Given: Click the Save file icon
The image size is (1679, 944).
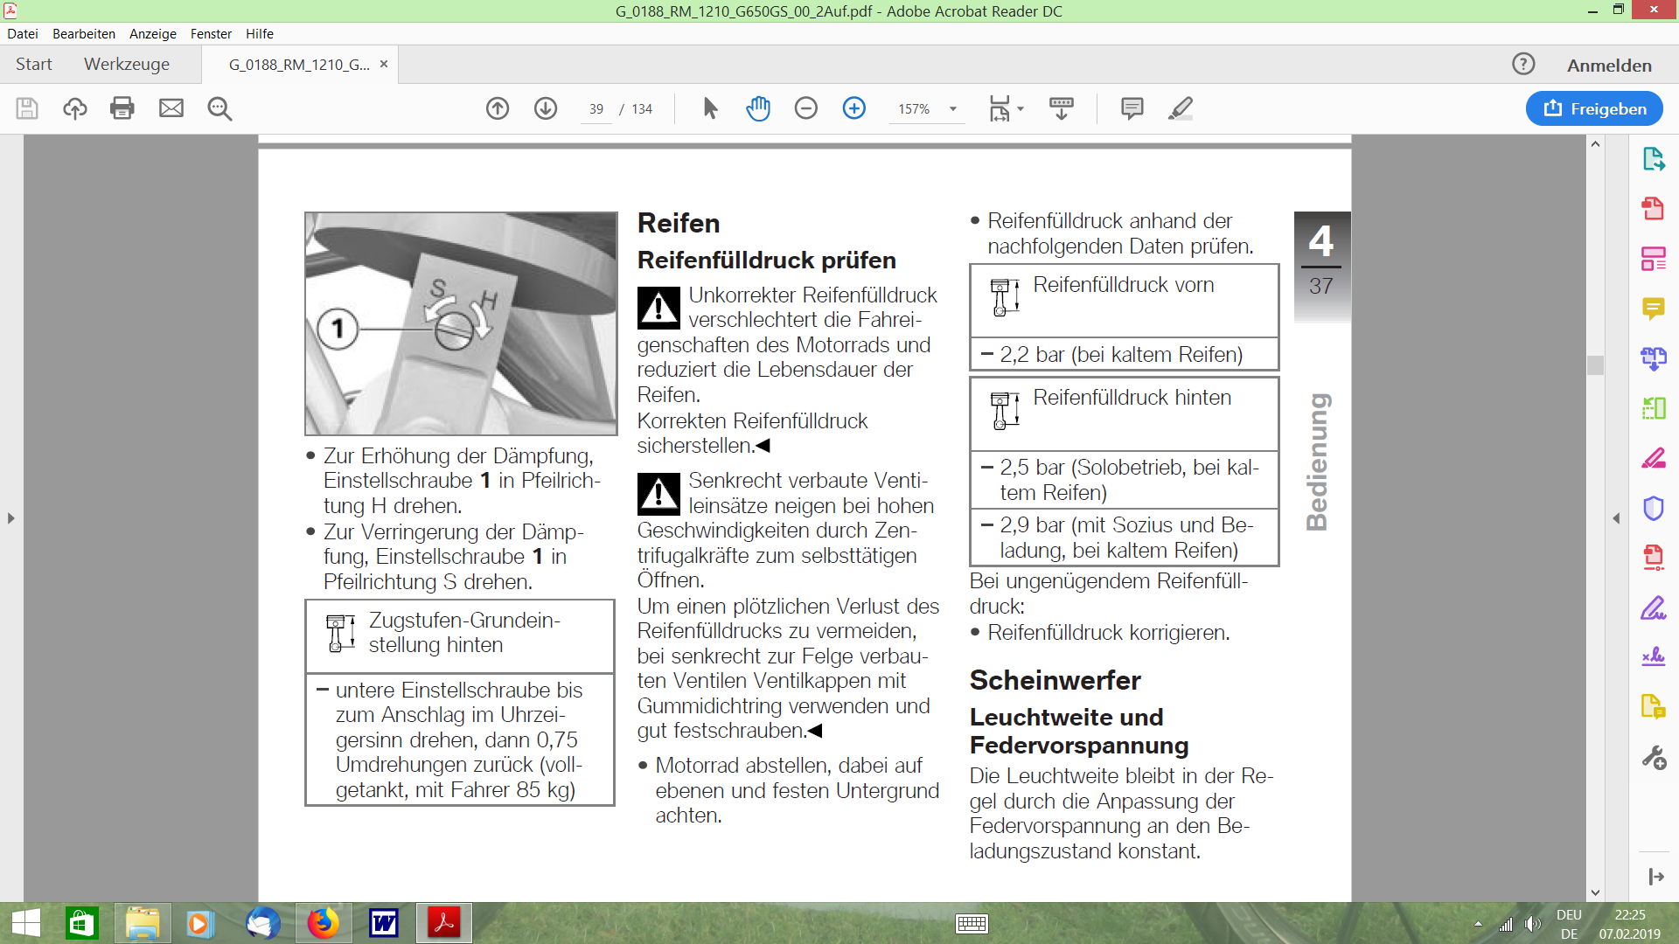Looking at the screenshot, I should 27,108.
